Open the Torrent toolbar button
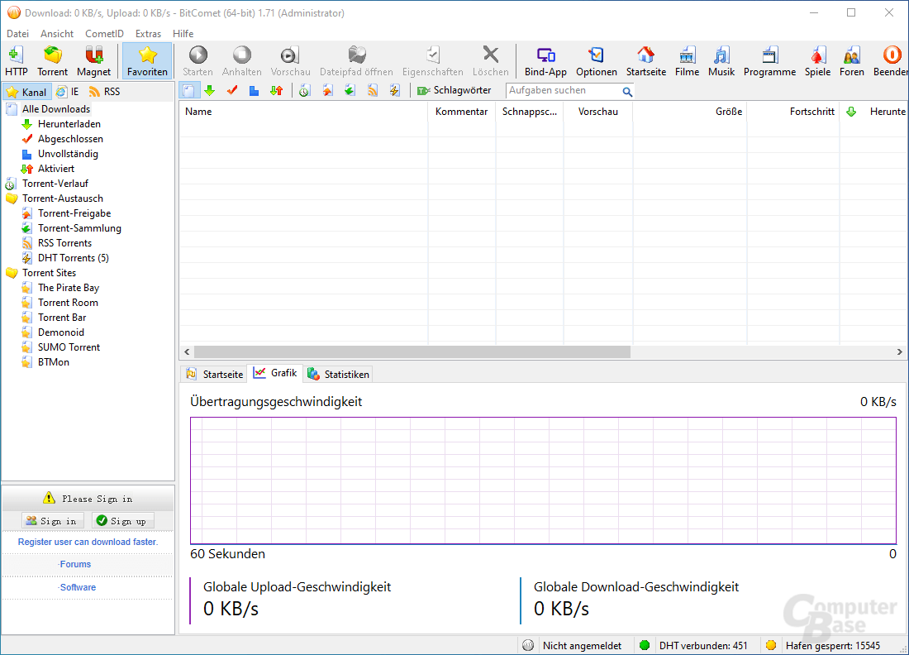The image size is (909, 655). (x=52, y=61)
